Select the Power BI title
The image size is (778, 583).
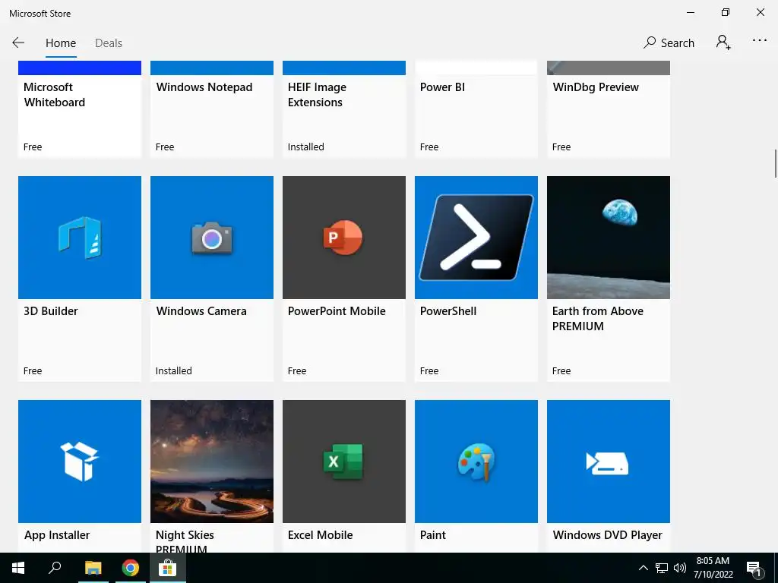[x=443, y=87]
